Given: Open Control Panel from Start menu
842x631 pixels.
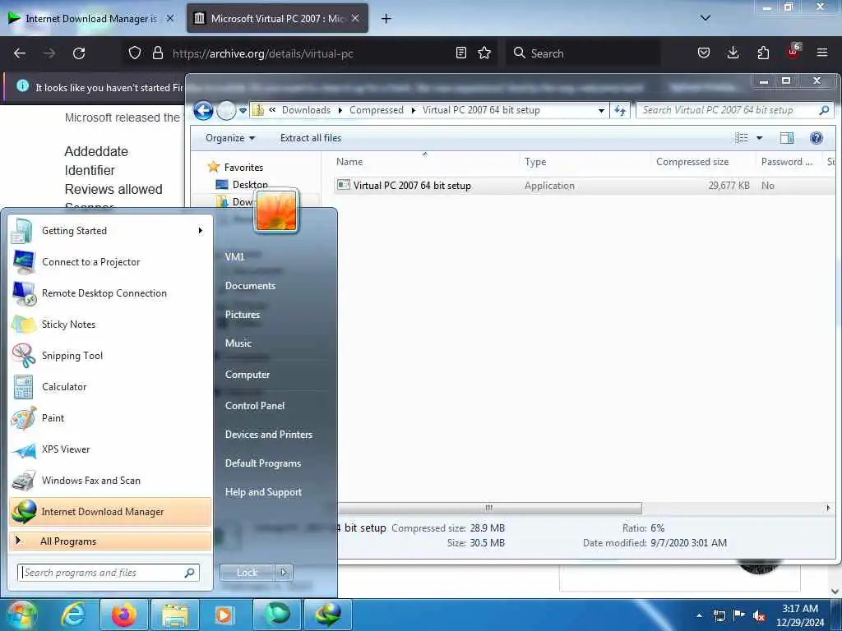Looking at the screenshot, I should (x=255, y=406).
